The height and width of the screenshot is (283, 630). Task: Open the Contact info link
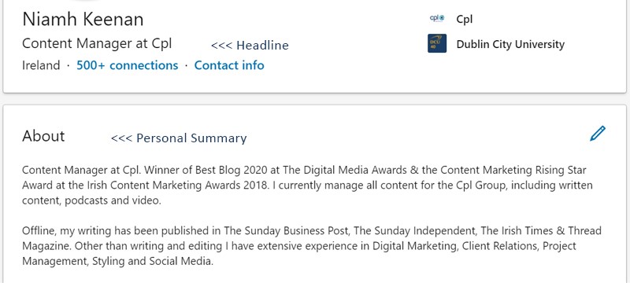pyautogui.click(x=229, y=65)
